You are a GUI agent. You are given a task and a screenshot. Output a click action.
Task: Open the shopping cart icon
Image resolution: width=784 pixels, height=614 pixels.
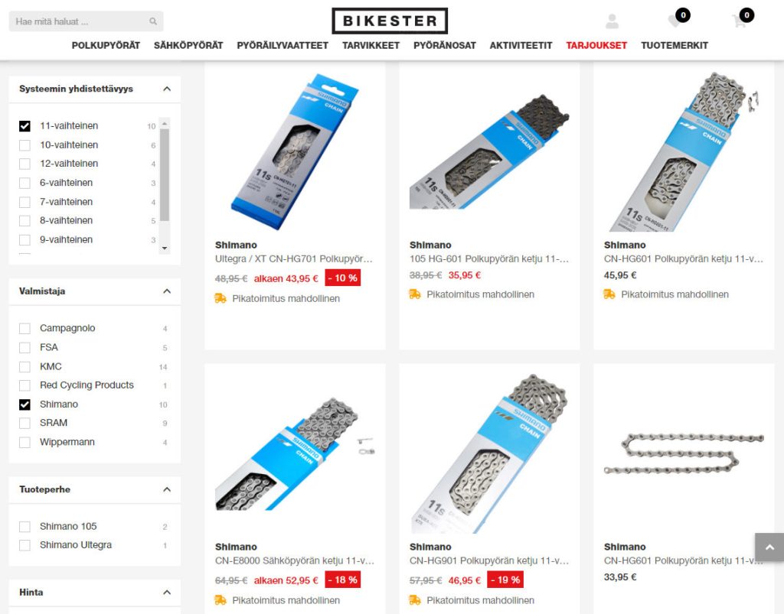[x=739, y=21]
